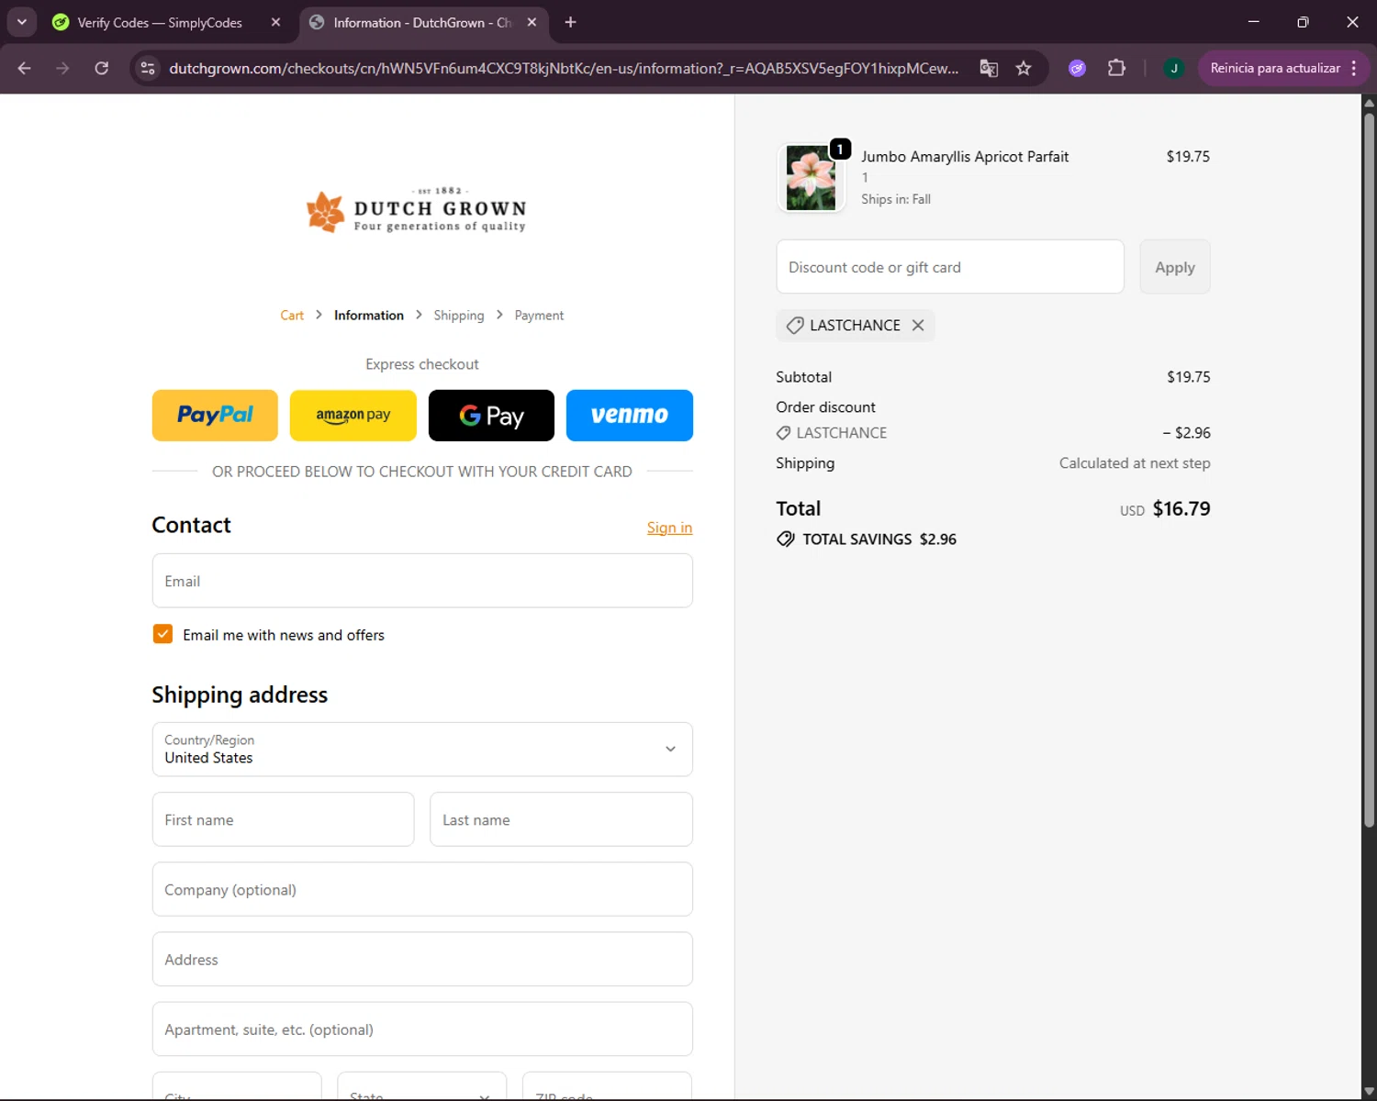Click the Sign in link
This screenshot has height=1101, width=1377.
(669, 528)
